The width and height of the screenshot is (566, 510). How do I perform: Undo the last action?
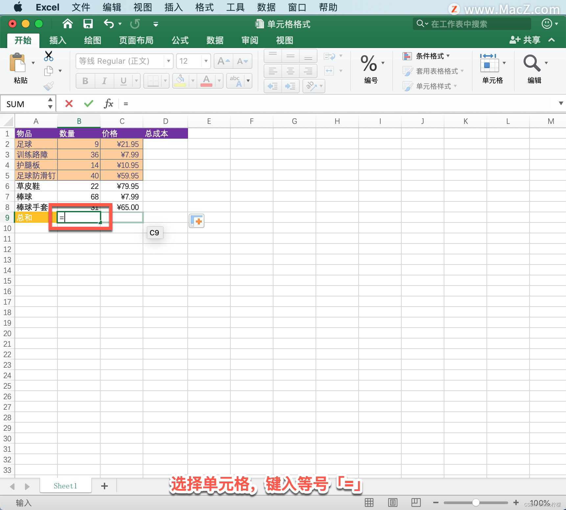[109, 24]
